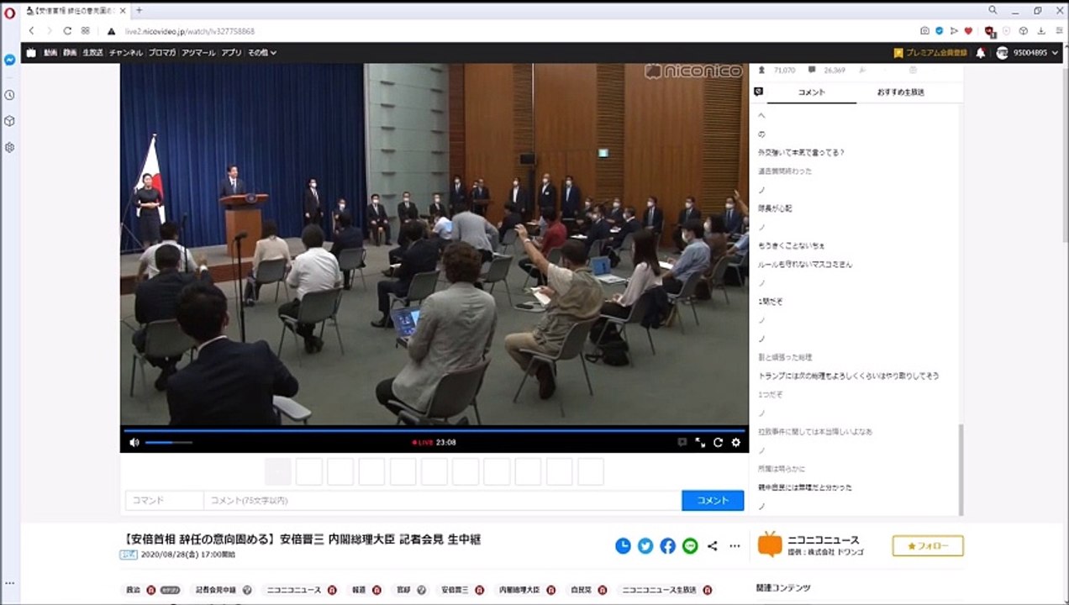Open the three-dots more options menu
This screenshot has height=605, width=1069.
coord(735,545)
